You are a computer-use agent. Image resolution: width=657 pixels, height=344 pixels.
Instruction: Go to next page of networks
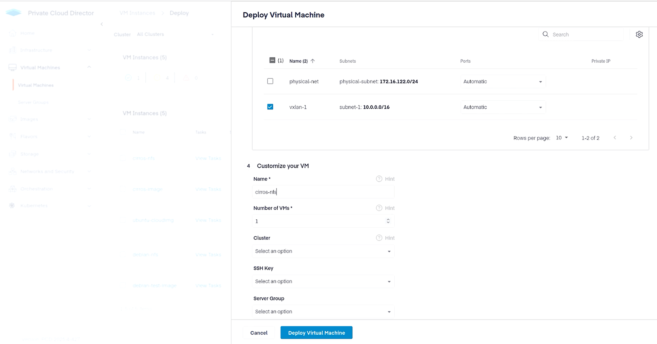coord(631,138)
